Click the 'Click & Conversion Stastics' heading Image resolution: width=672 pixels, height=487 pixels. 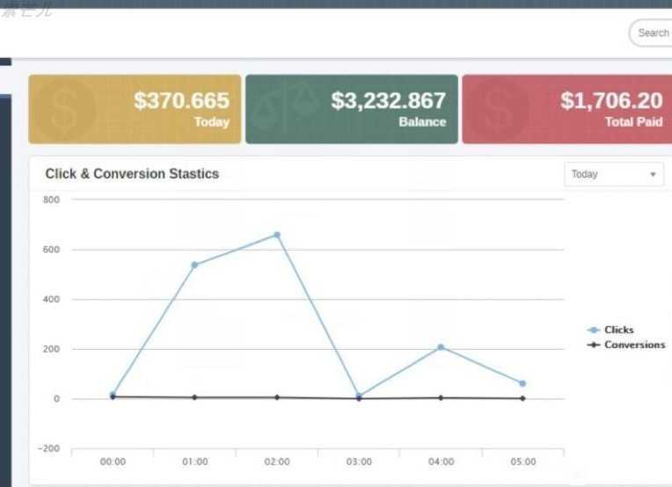[132, 174]
